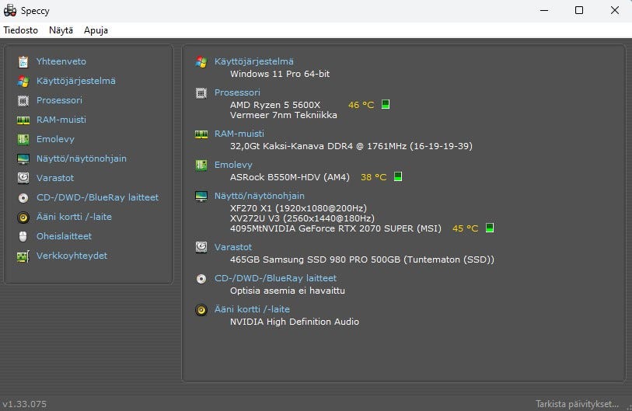This screenshot has width=632, height=411.
Task: Click the RAM icon in summary panel
Action: click(201, 134)
